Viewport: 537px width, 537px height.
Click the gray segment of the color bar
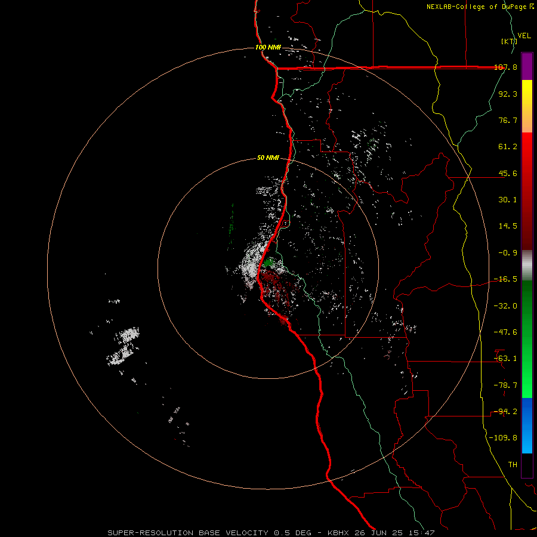(527, 266)
